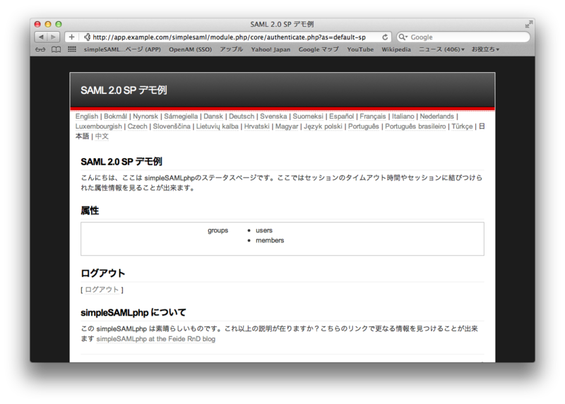Screen dimensions: 565x404
Task: Expand the ニュース (406) bookmark folder
Action: coord(441,49)
